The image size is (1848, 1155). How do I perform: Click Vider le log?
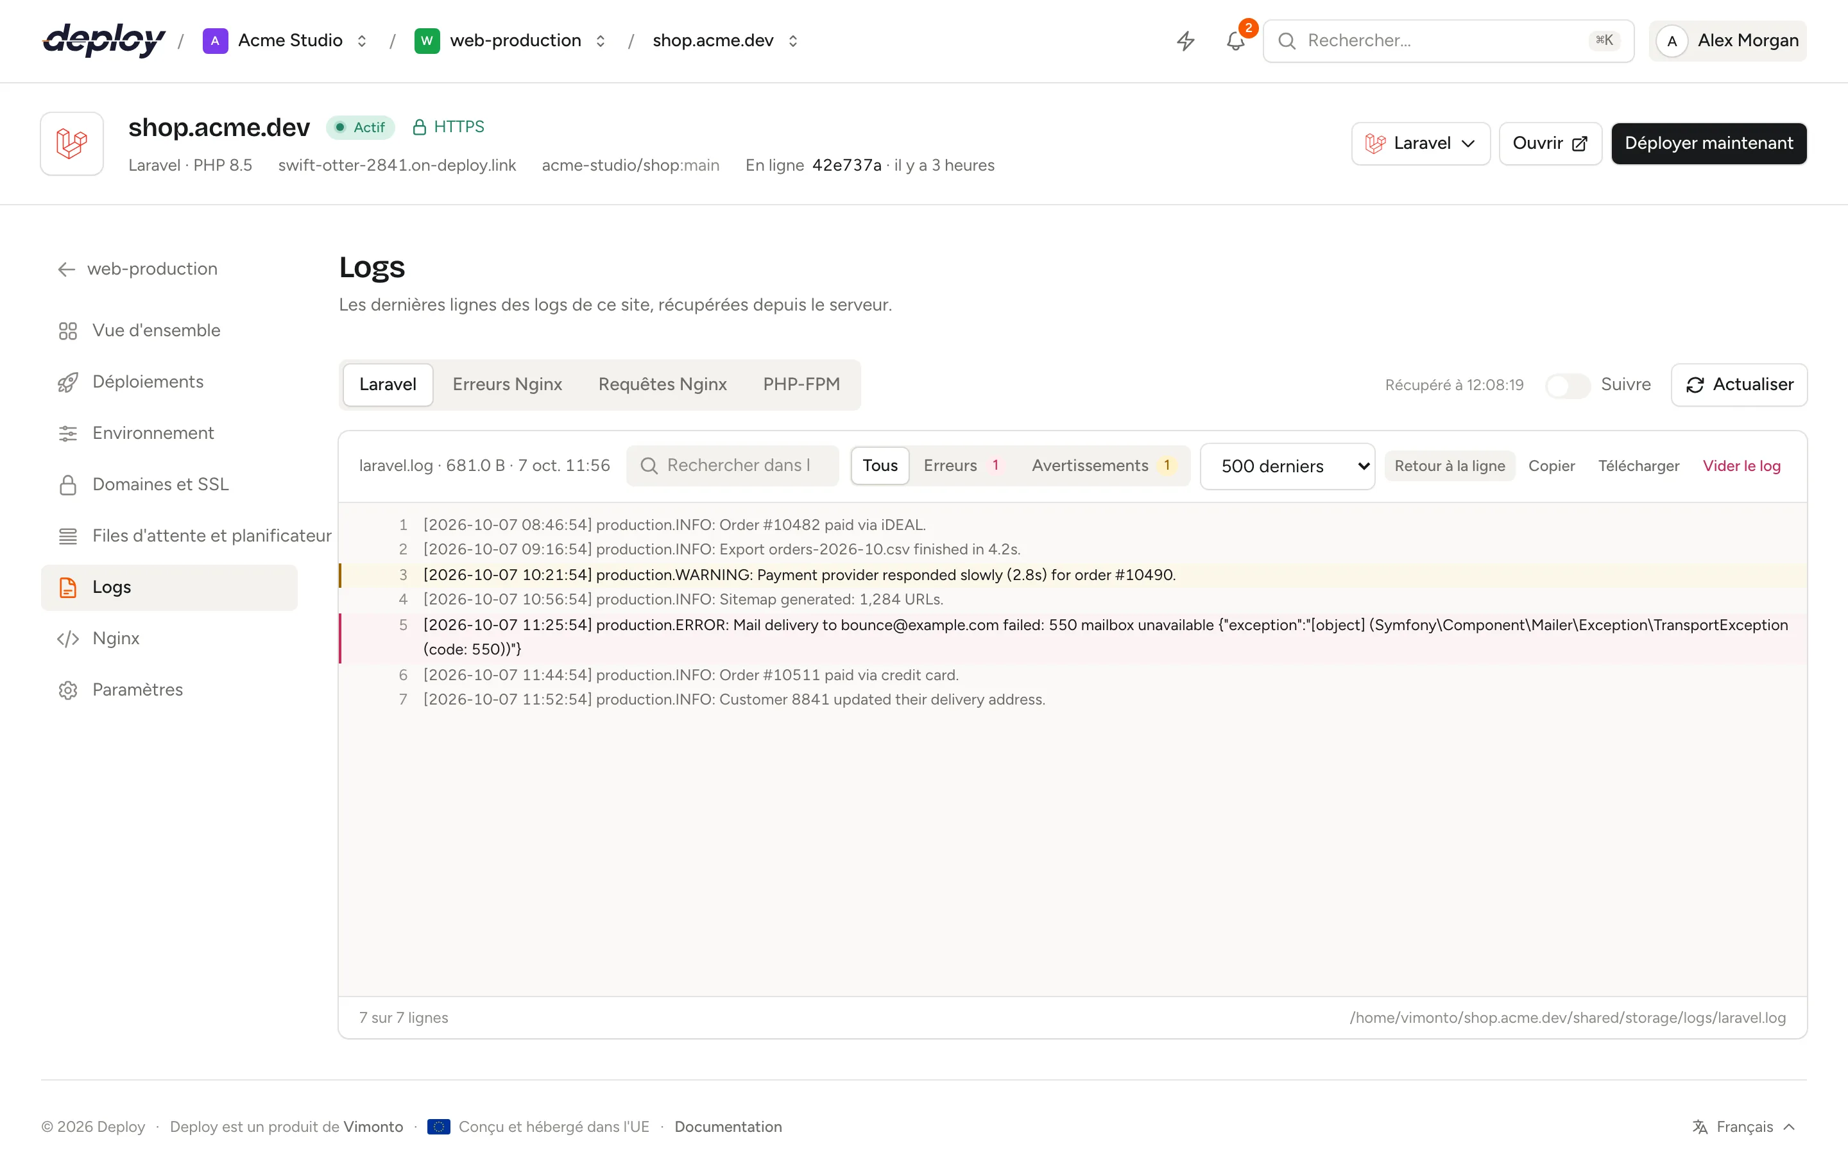1741,466
